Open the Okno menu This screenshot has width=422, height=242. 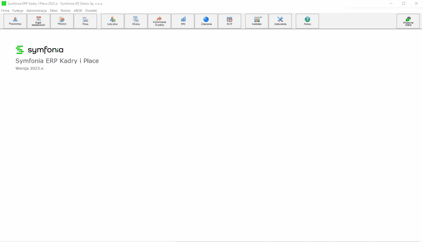(54, 11)
